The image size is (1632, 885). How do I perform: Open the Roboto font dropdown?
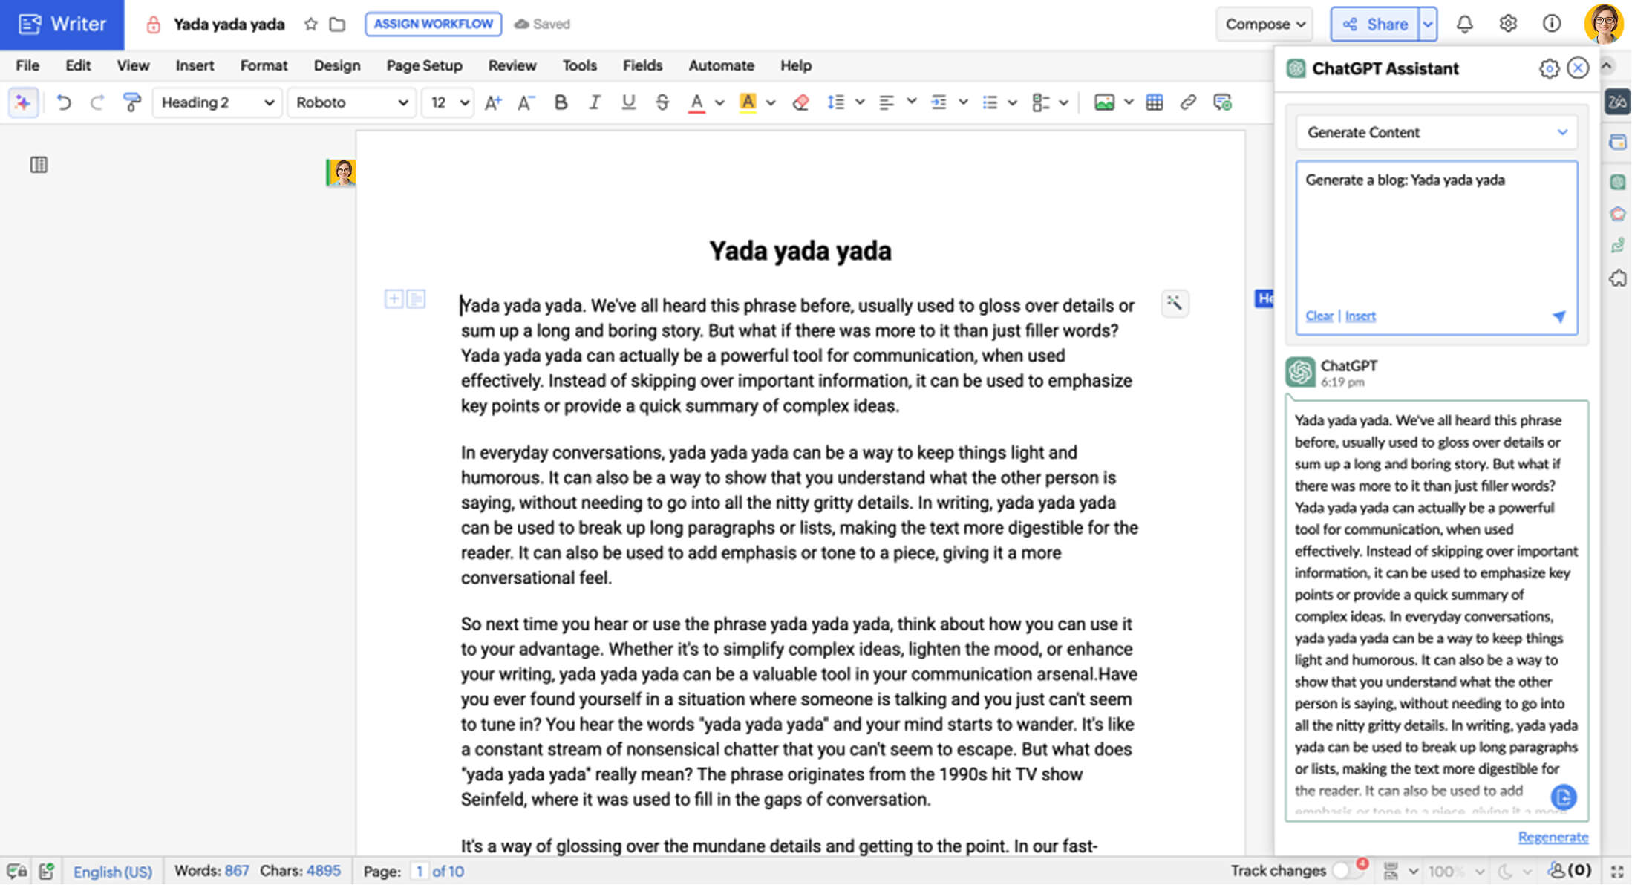351,102
